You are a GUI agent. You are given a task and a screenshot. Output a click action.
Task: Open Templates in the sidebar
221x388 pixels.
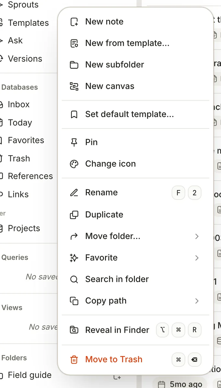[x=28, y=23]
